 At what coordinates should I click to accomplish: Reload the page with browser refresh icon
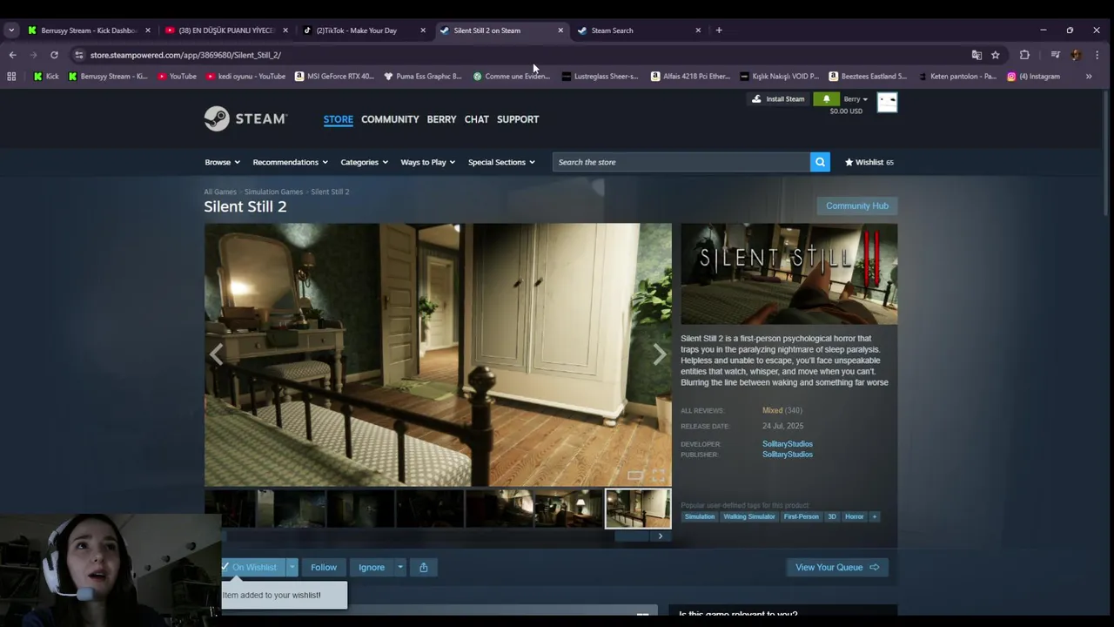pos(54,55)
